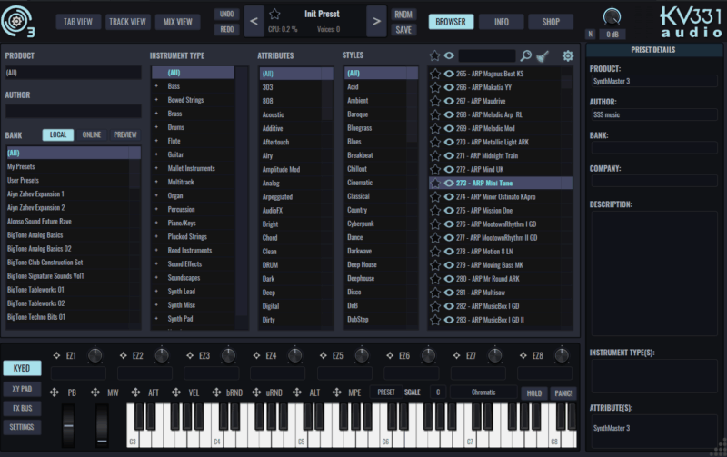
Task: Switch to TAB VIEW
Action: (x=78, y=22)
